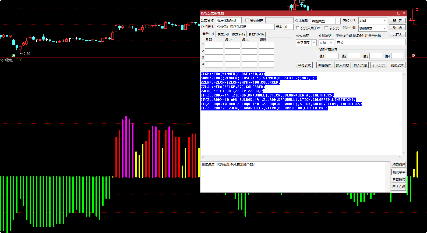The width and height of the screenshot is (427, 233).
Task: Click the code editor's scroll-left arrow
Action: [x=203, y=157]
